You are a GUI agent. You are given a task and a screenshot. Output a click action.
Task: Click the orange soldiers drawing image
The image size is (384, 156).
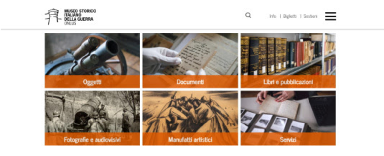(x=190, y=112)
